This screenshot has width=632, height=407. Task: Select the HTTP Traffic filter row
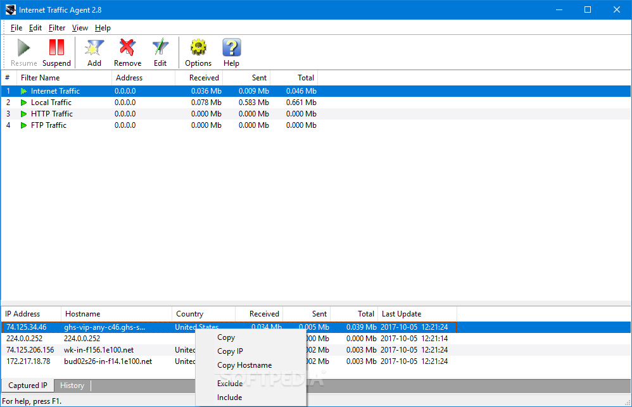(316, 114)
